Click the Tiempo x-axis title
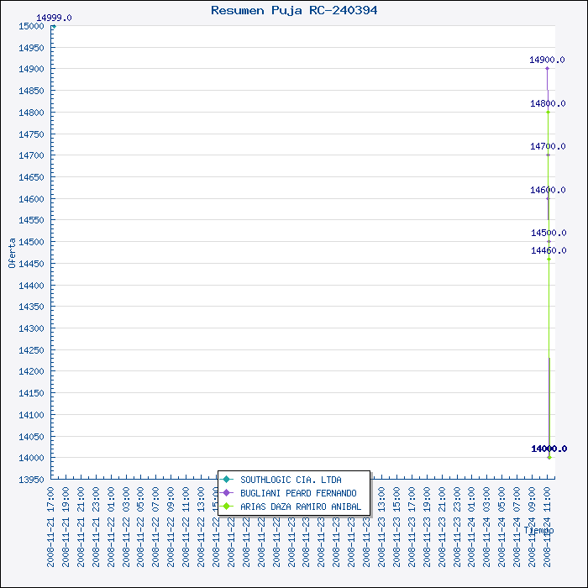588x588 pixels. tap(538, 530)
